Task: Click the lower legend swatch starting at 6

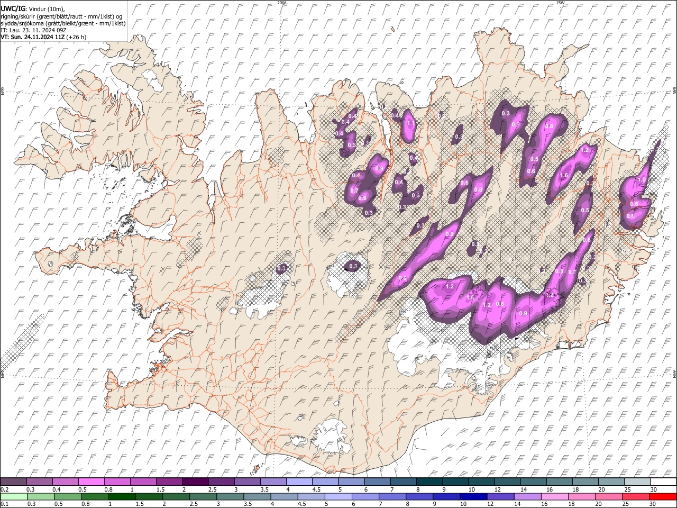Action: point(365,496)
